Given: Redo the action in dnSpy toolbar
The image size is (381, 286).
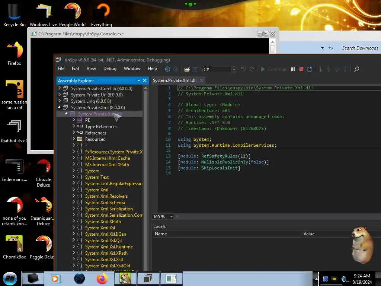Looking at the screenshot, I should (x=252, y=69).
